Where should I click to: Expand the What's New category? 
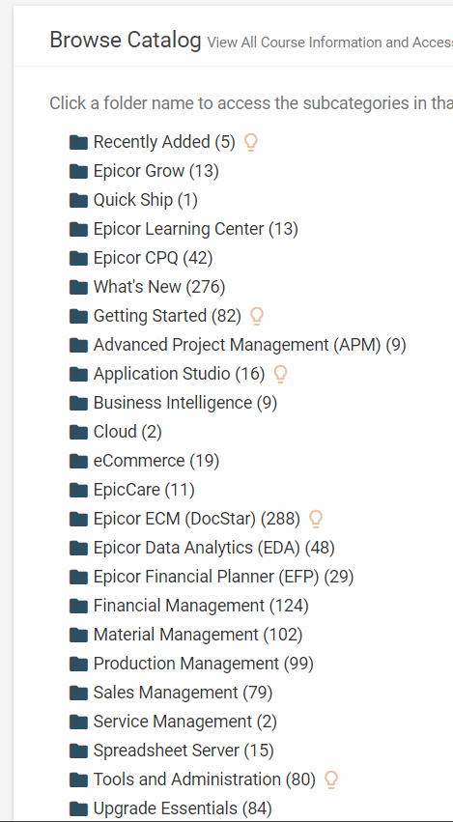tap(159, 287)
